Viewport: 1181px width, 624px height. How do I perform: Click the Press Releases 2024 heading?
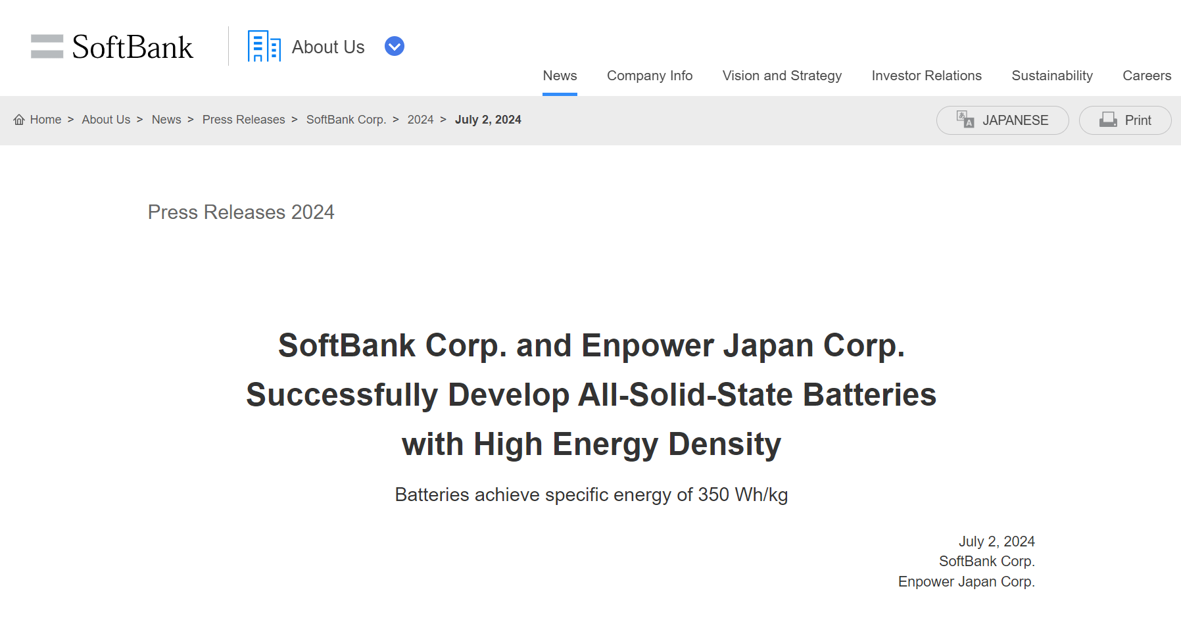[241, 212]
